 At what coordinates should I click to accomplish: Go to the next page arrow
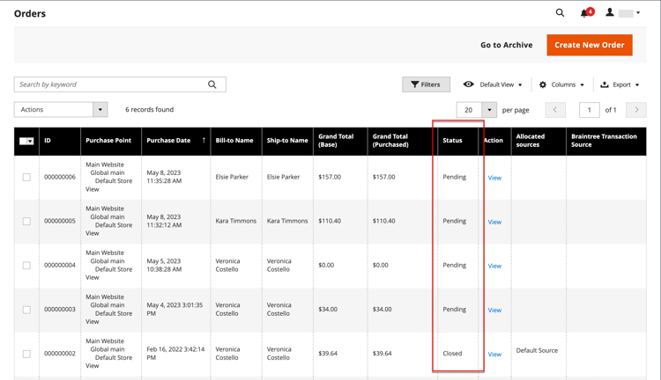(x=636, y=110)
